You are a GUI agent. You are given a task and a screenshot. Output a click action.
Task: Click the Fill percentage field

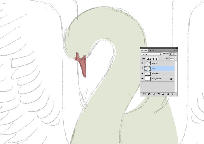(172, 59)
